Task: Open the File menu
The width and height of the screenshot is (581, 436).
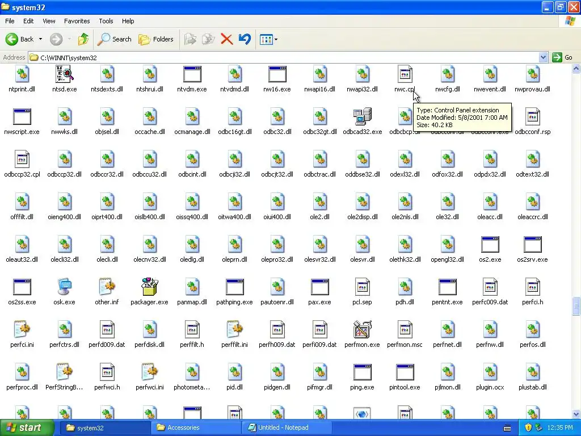Action: pyautogui.click(x=10, y=21)
